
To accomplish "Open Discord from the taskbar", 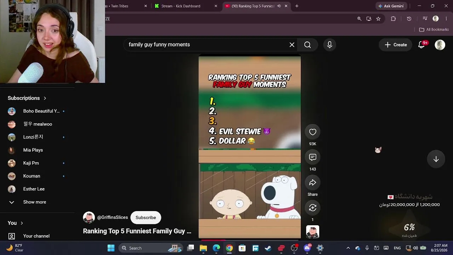I will pyautogui.click(x=307, y=248).
